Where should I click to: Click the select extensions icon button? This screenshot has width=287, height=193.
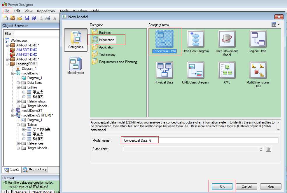268,149
